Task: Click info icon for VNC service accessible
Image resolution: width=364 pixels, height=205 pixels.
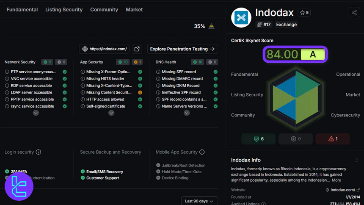Action: click(7, 79)
